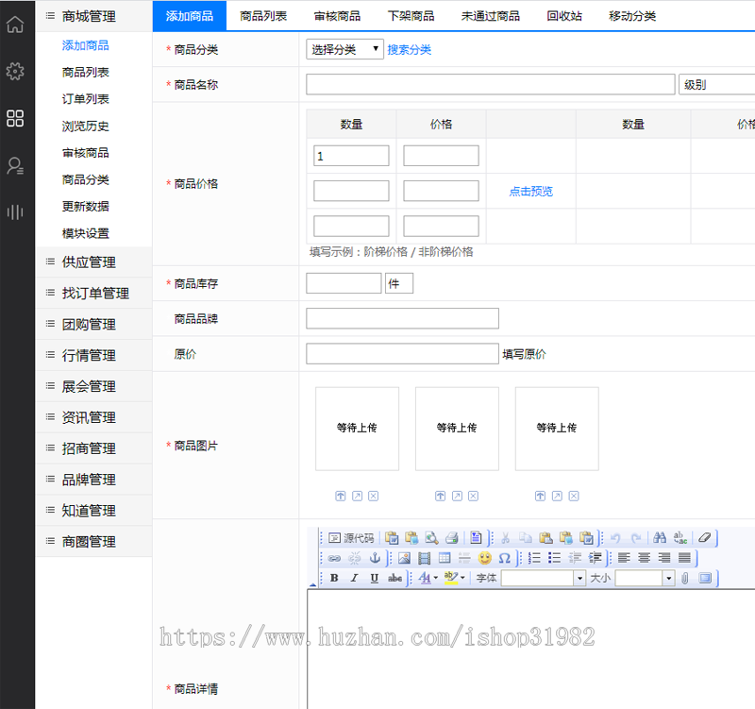Click the editor's anchor icon
The image size is (755, 709).
374,558
